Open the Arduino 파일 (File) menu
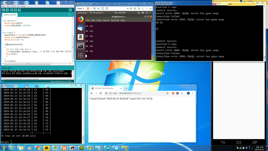The height and width of the screenshot is (151, 268). pos(3,6)
